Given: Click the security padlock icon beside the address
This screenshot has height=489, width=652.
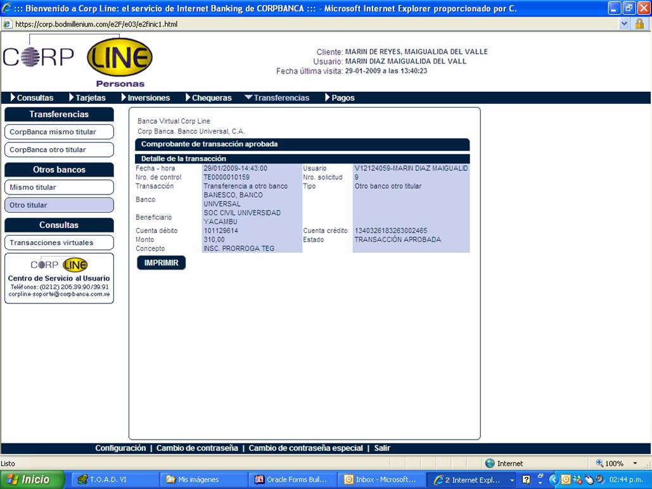Looking at the screenshot, I should coord(639,24).
